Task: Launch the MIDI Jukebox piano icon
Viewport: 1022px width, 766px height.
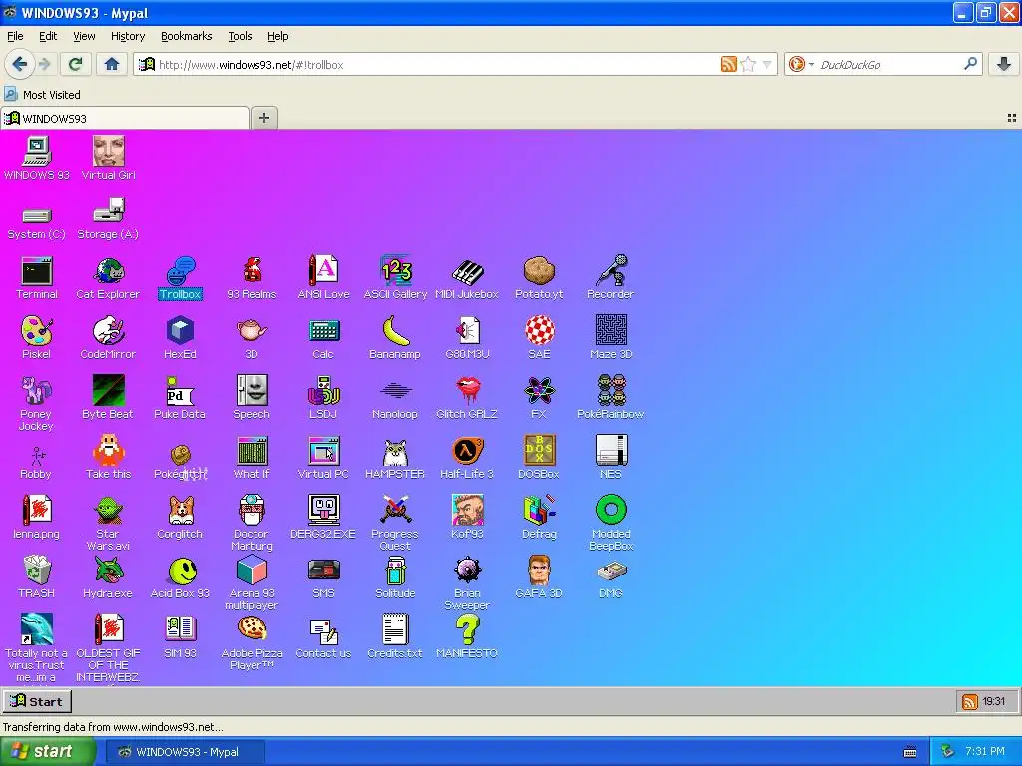Action: [x=467, y=278]
